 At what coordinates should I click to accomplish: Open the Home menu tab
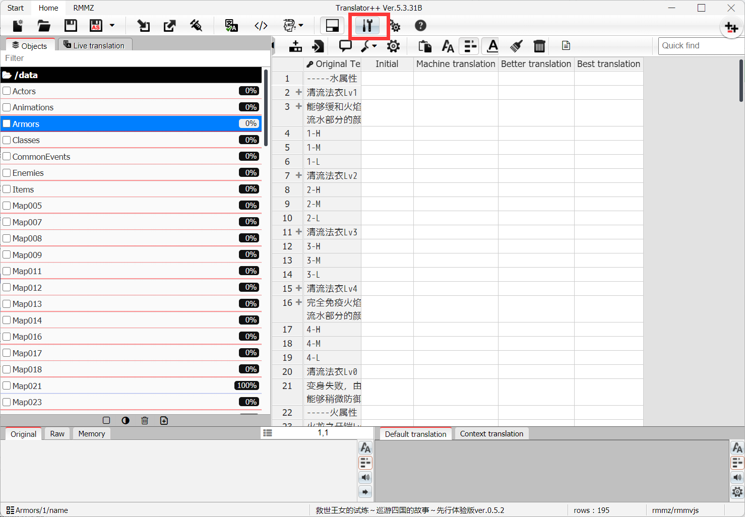click(x=48, y=8)
